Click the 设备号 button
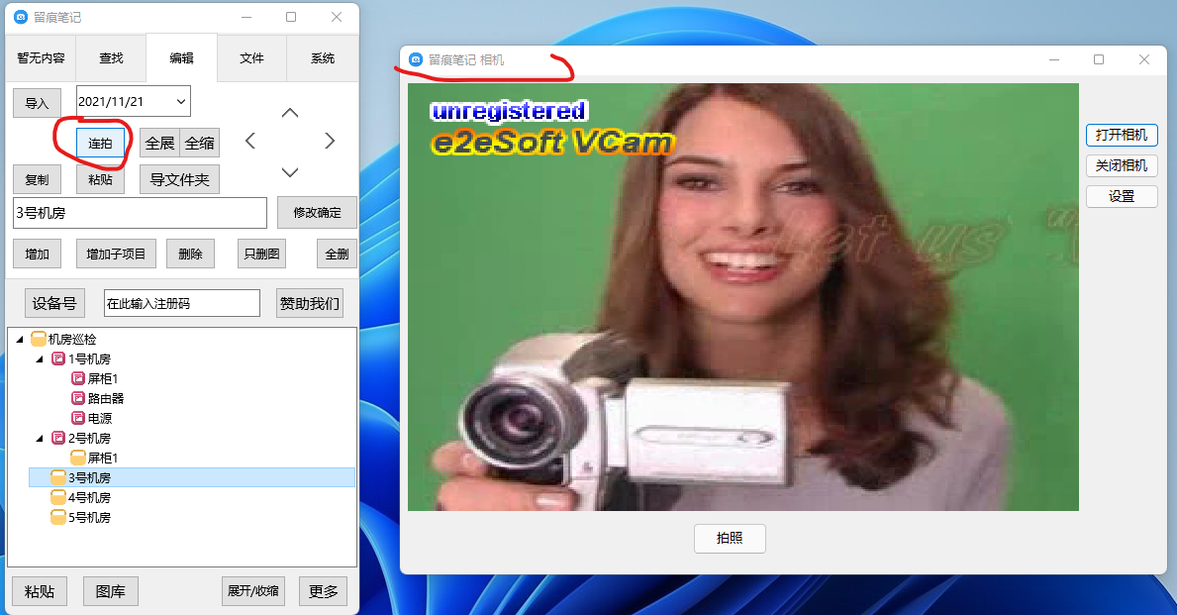 [54, 303]
